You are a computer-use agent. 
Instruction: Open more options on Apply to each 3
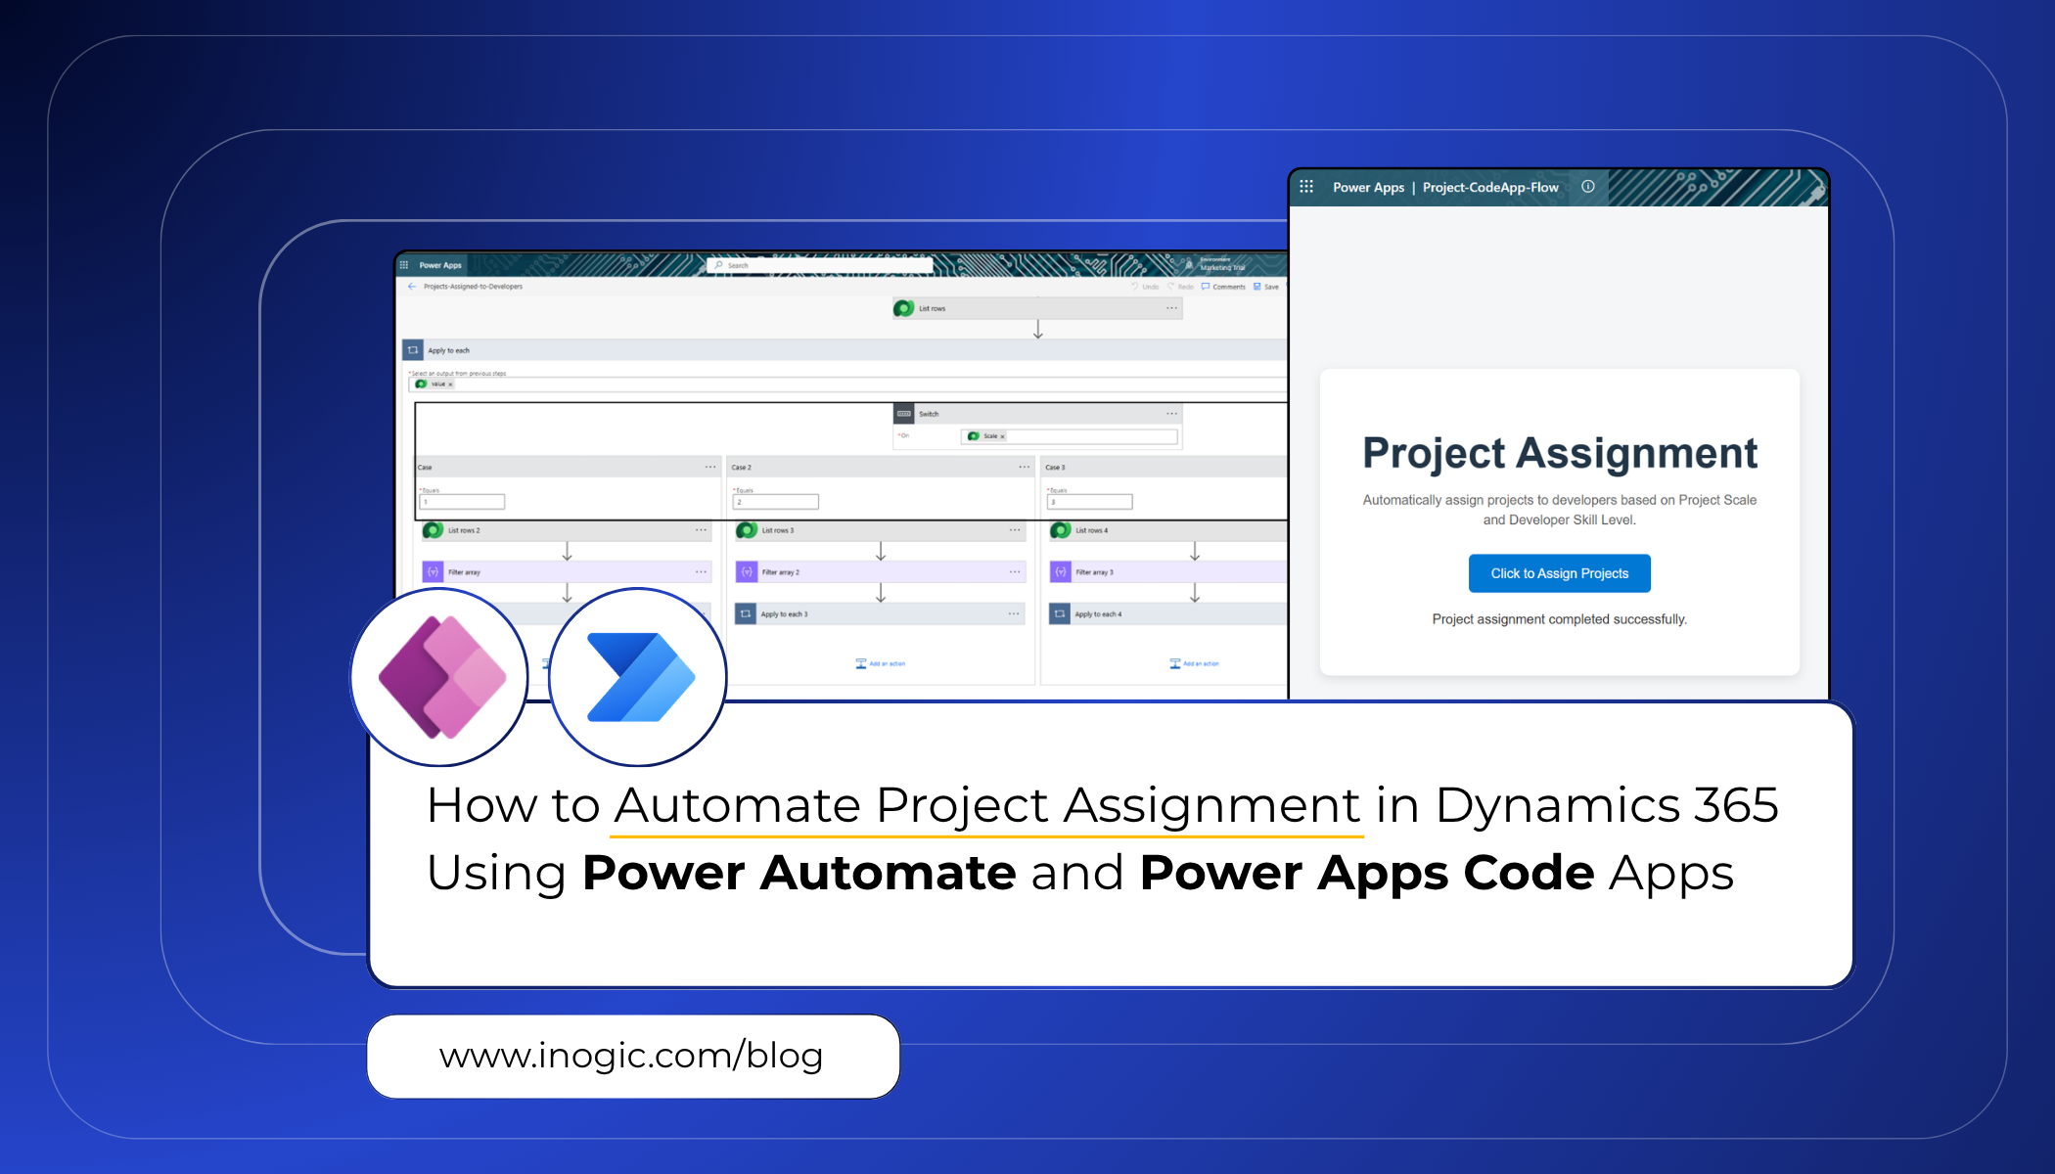[1014, 614]
